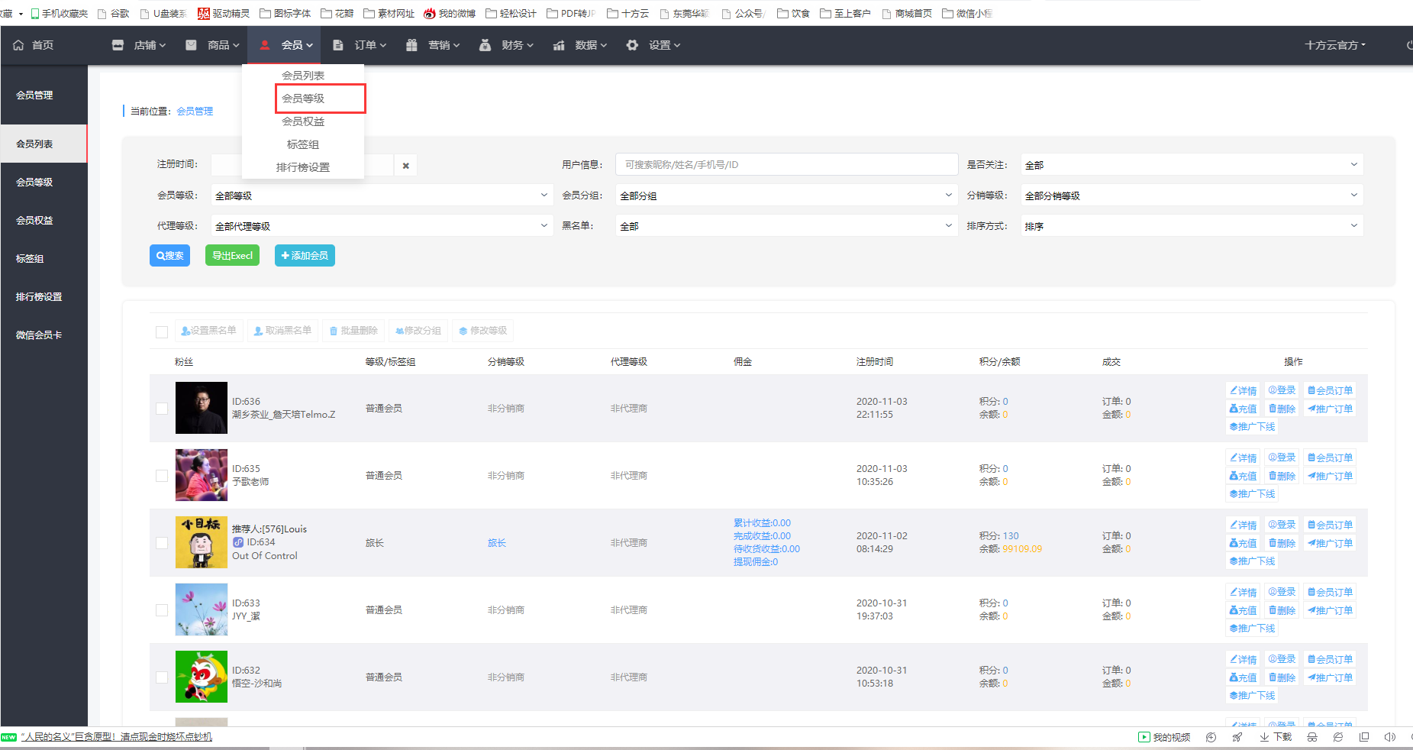The image size is (1413, 750).
Task: Click 累计收益:0.00 link for ID:634
Action: click(x=762, y=523)
